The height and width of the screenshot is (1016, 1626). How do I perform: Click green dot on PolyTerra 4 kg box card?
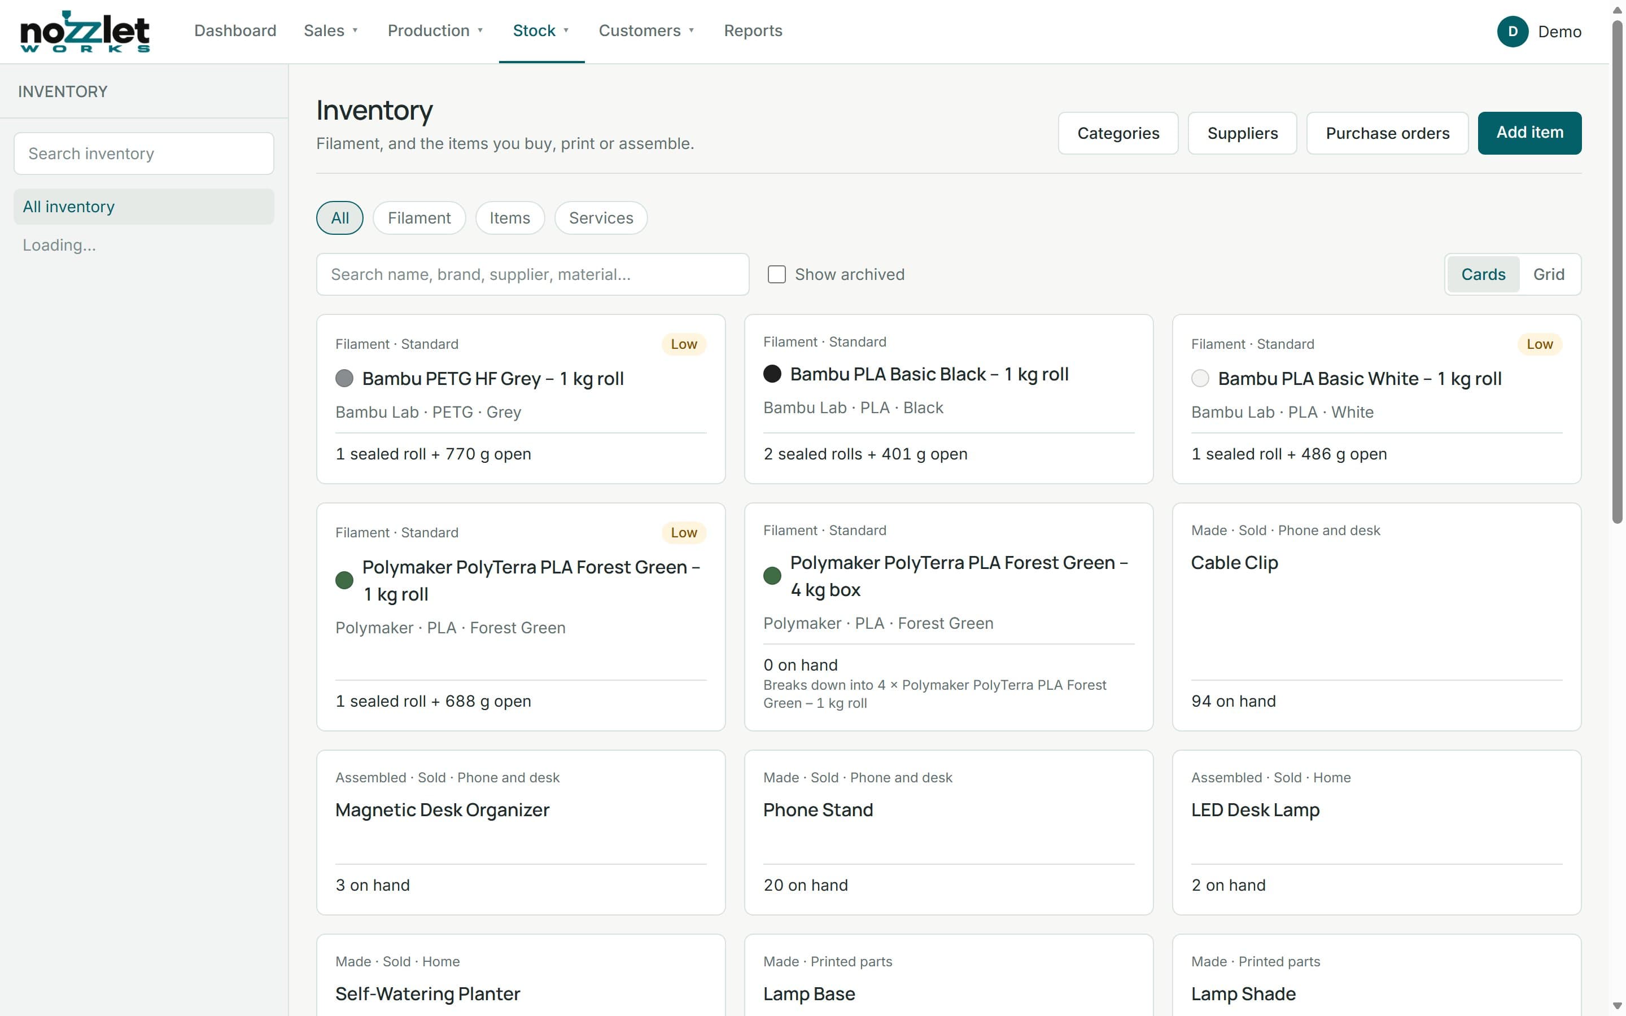coord(772,576)
